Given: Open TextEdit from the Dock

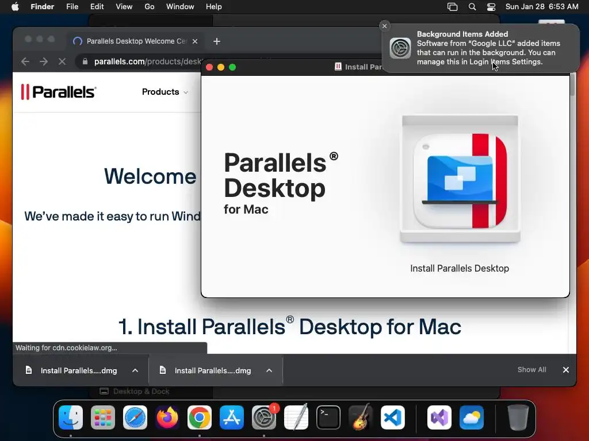Looking at the screenshot, I should 296,417.
